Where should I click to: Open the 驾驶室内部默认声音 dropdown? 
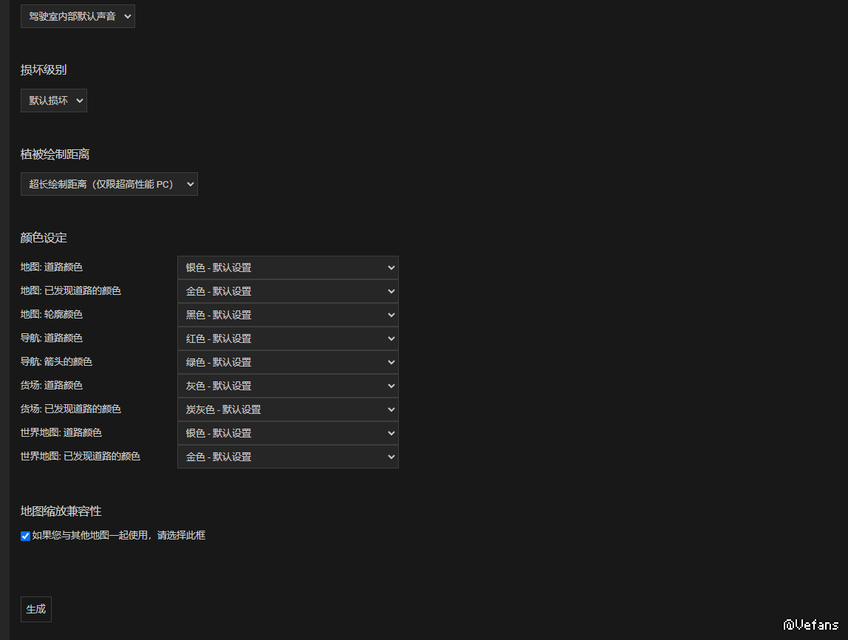pyautogui.click(x=78, y=16)
